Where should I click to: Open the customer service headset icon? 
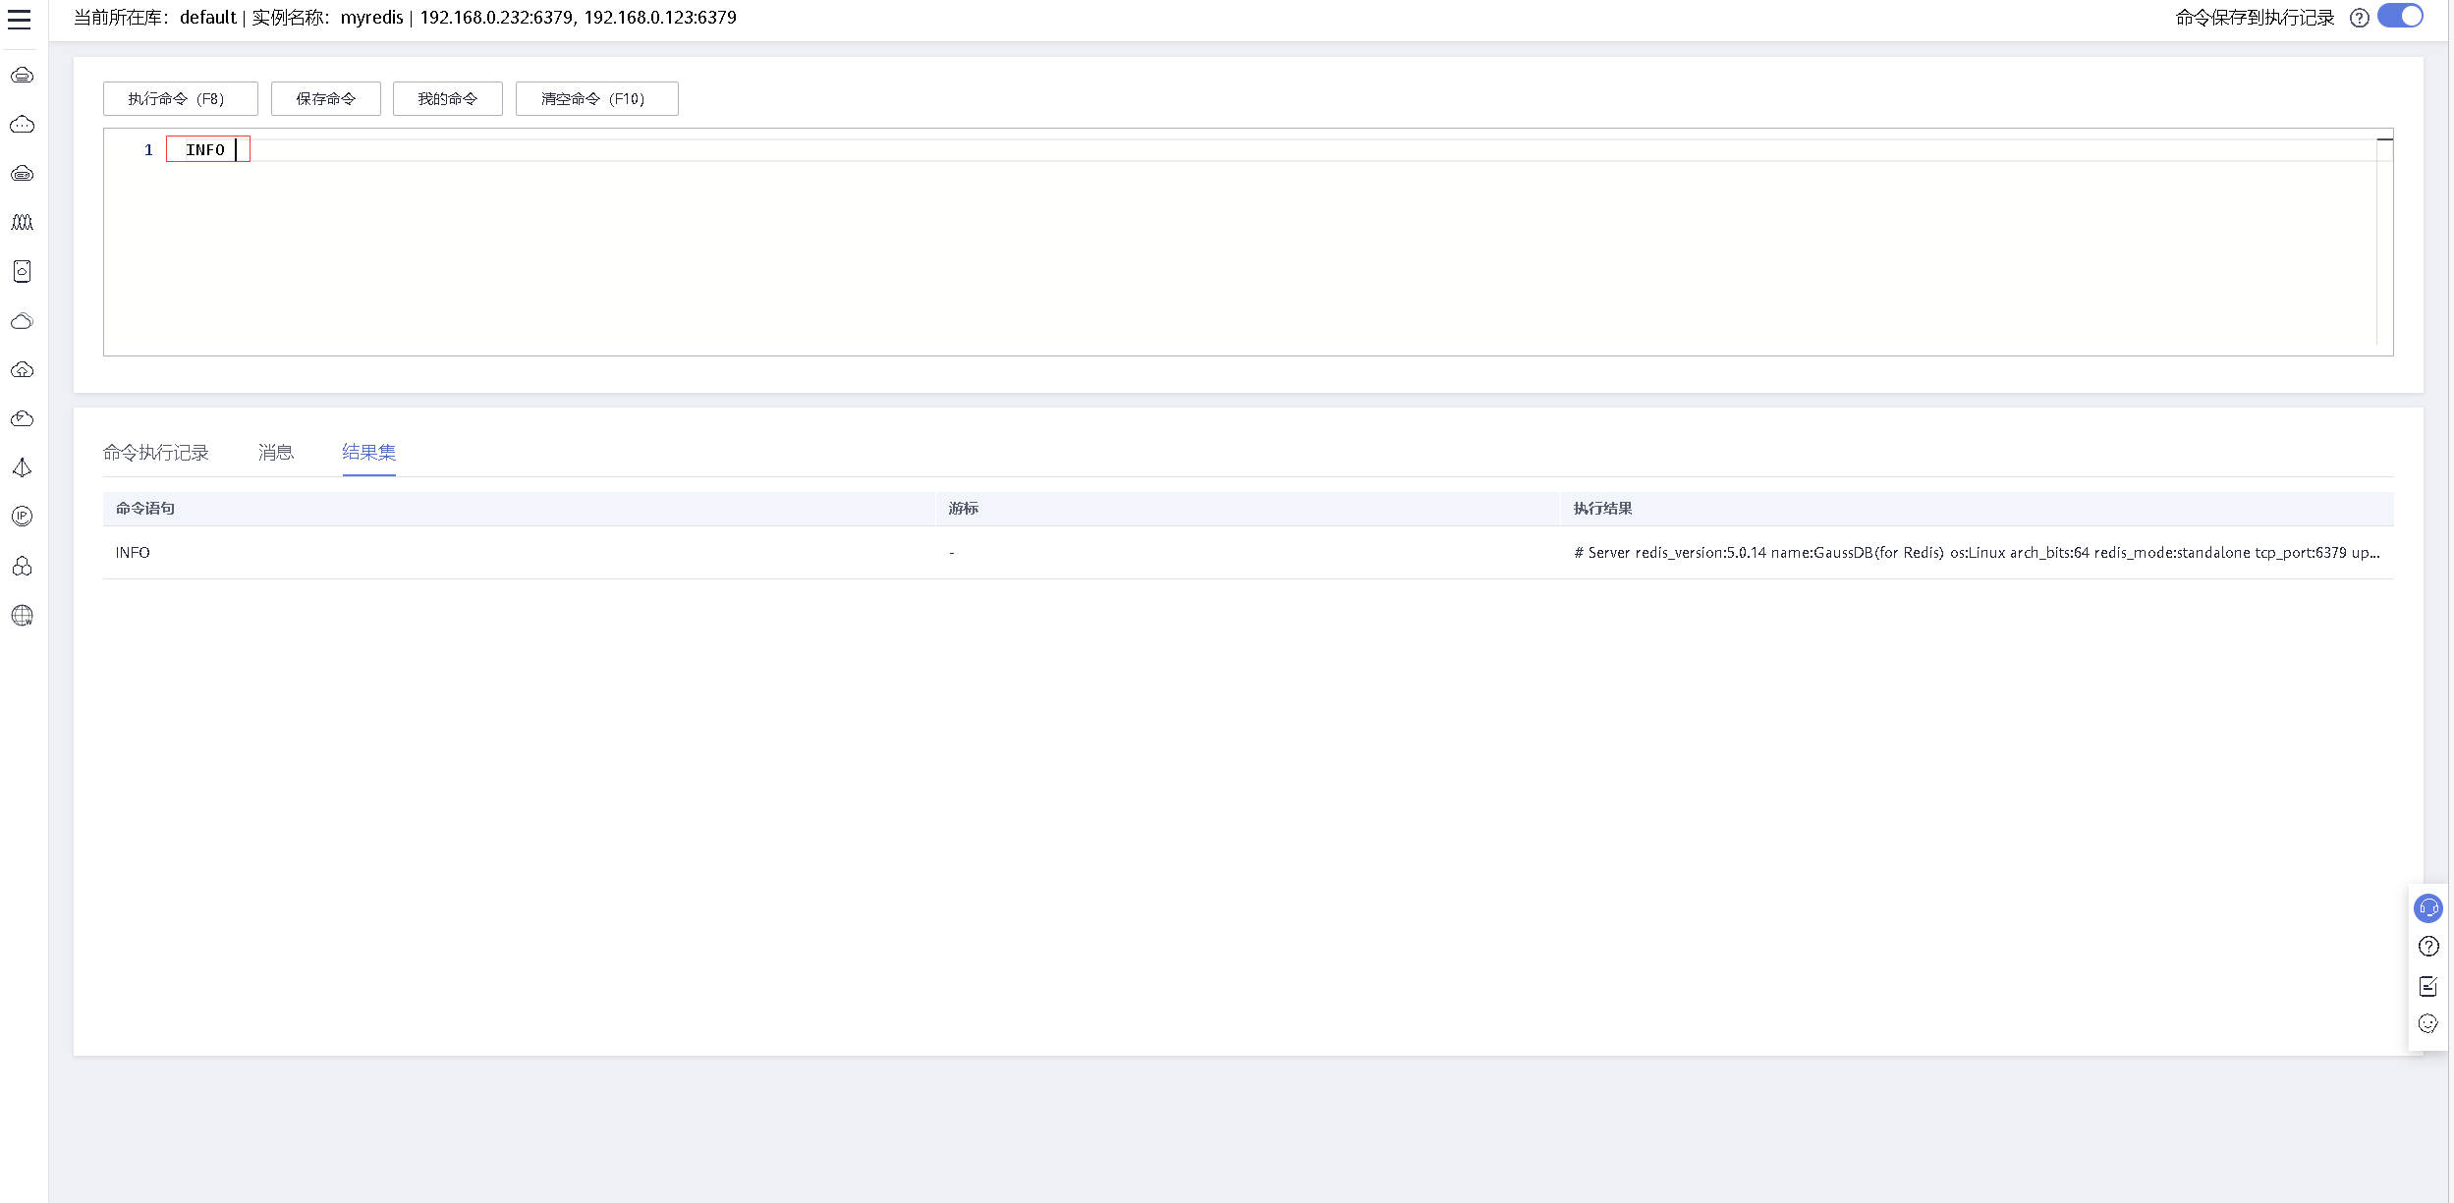tap(2427, 908)
